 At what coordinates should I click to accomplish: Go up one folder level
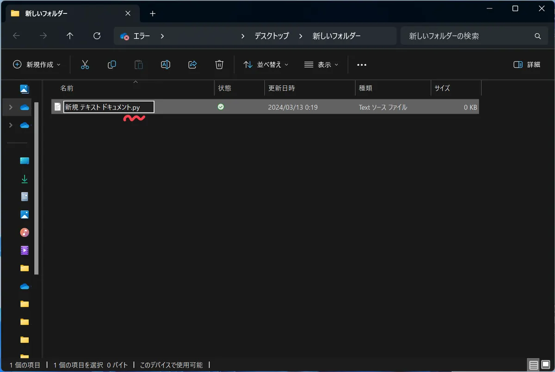pyautogui.click(x=70, y=36)
